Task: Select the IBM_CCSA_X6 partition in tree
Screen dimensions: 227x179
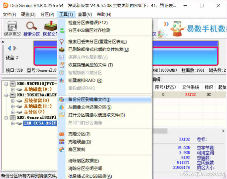Action: (x=40, y=123)
